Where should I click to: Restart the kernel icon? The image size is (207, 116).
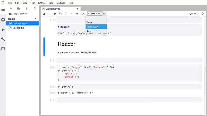83,14
